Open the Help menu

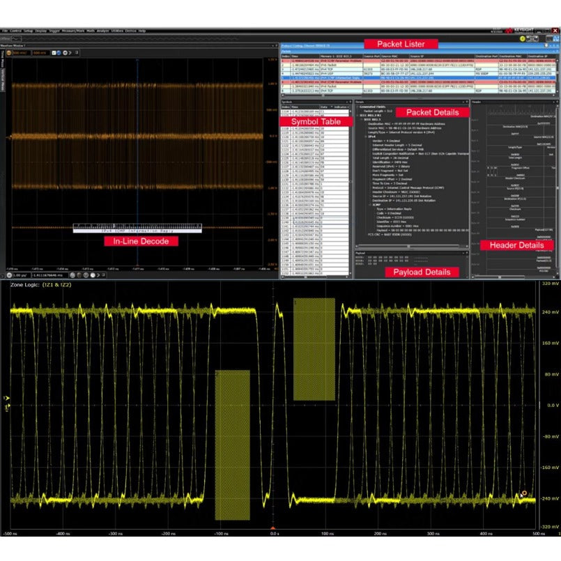point(142,31)
